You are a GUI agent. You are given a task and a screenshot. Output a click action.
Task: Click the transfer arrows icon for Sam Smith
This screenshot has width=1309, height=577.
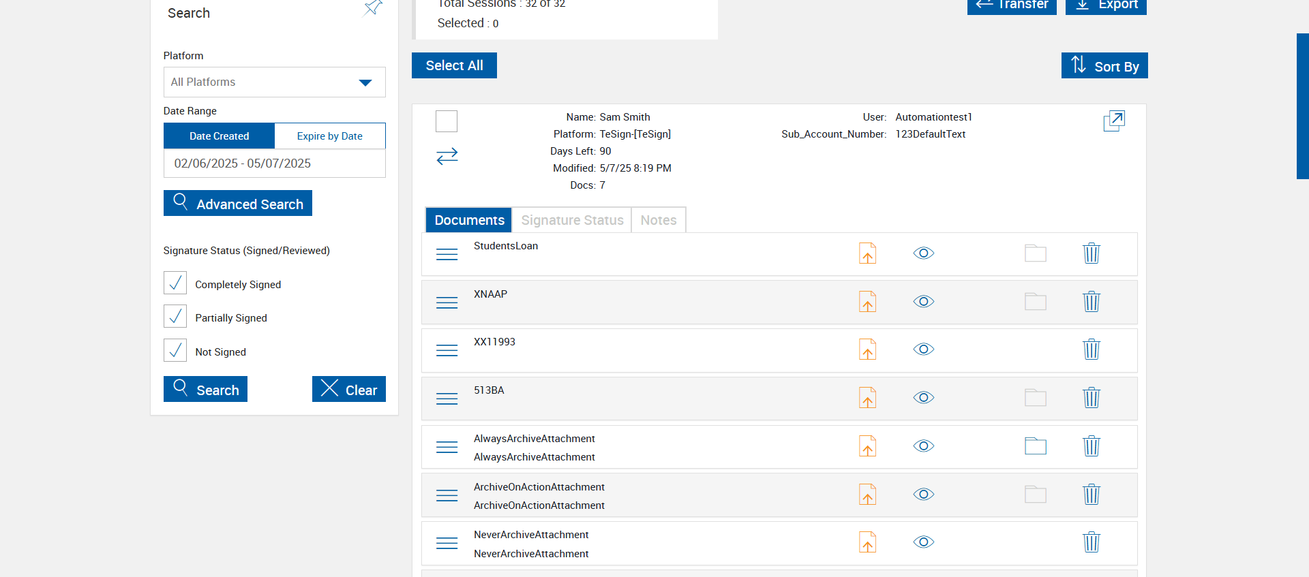pos(447,157)
